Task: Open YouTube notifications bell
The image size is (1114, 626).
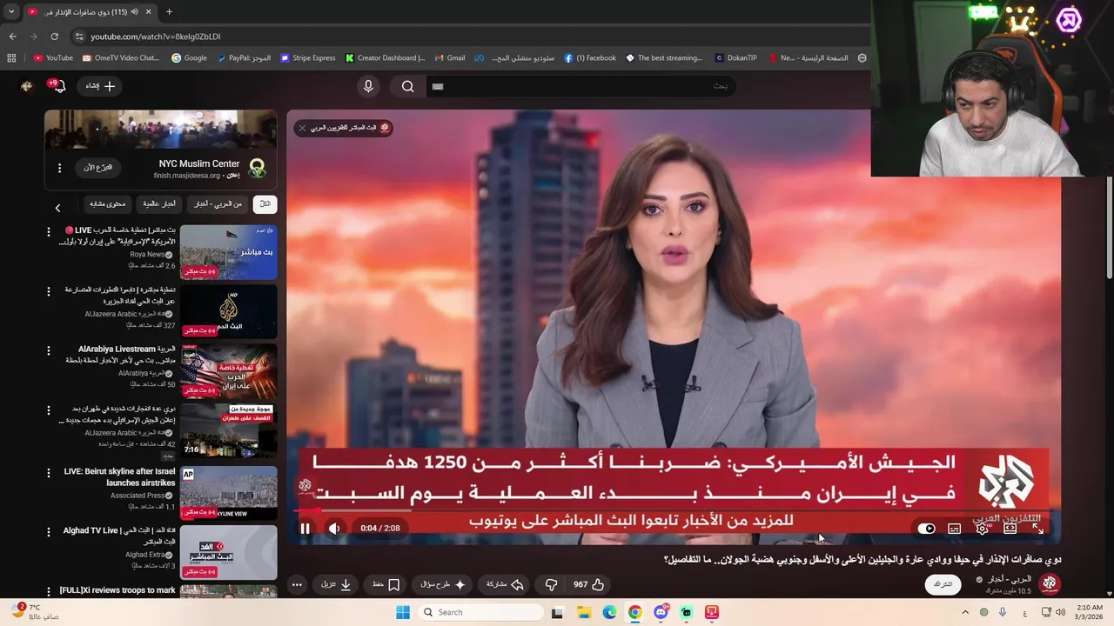Action: [58, 86]
